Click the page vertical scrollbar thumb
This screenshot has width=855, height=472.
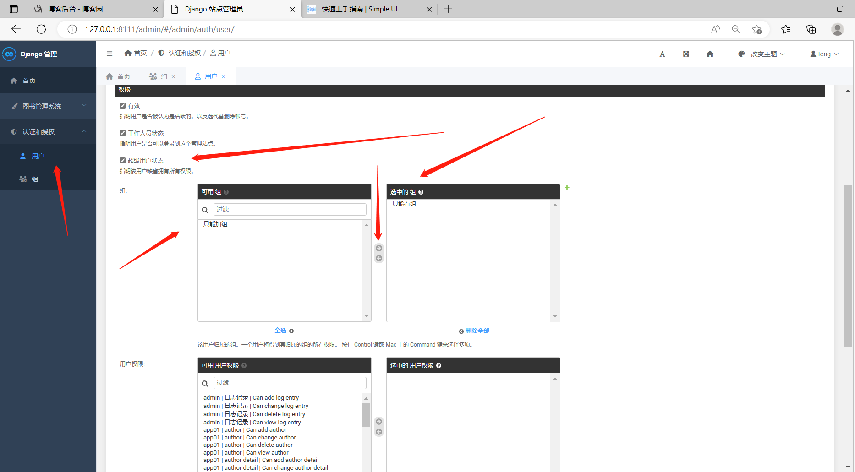click(848, 266)
